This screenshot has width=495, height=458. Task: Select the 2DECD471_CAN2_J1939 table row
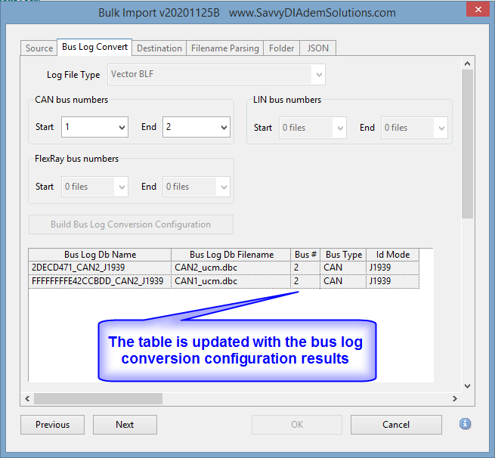click(100, 268)
